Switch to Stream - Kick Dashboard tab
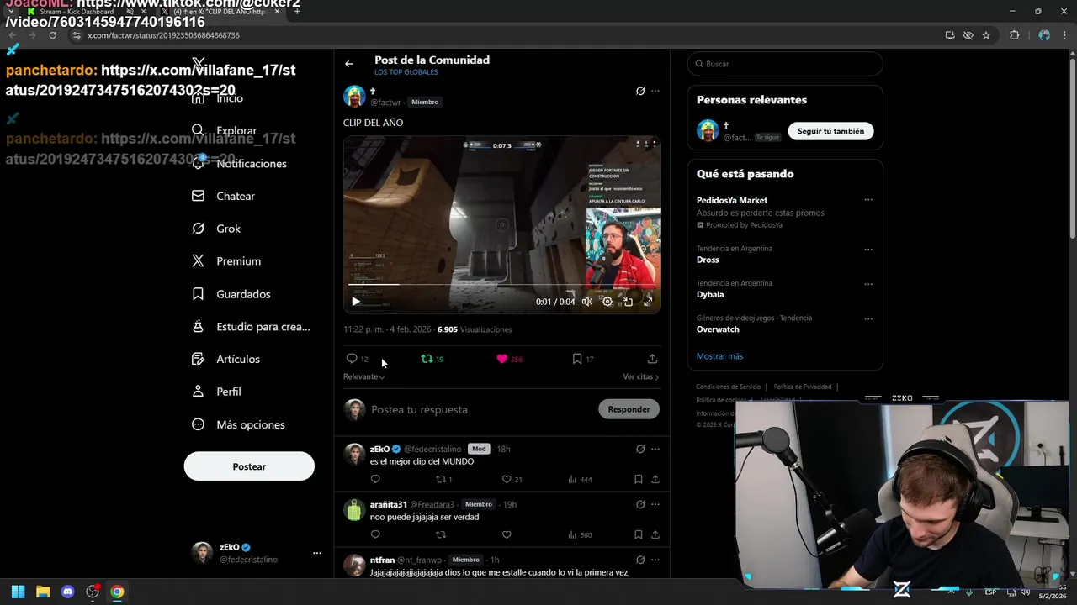This screenshot has width=1077, height=605. 76,12
